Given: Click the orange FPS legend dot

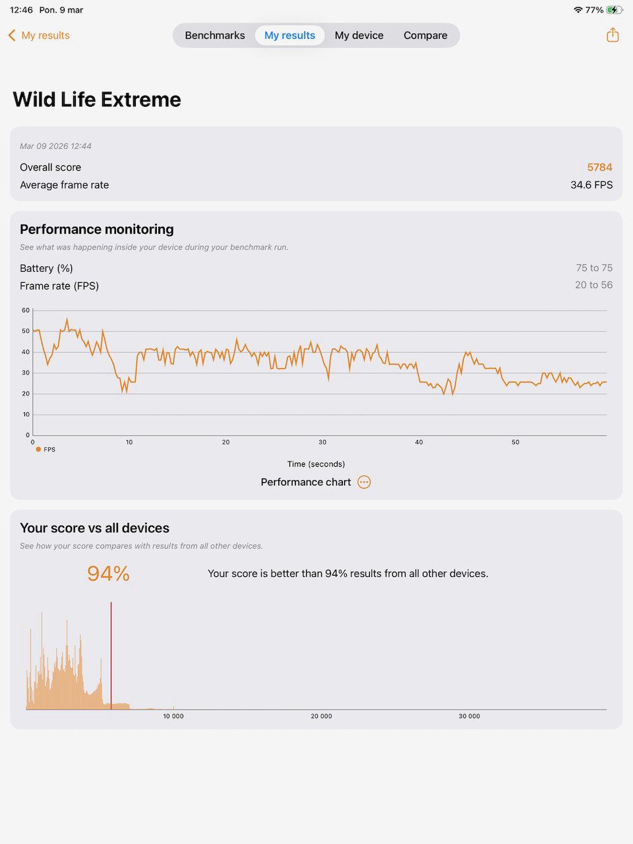Looking at the screenshot, I should tap(38, 449).
